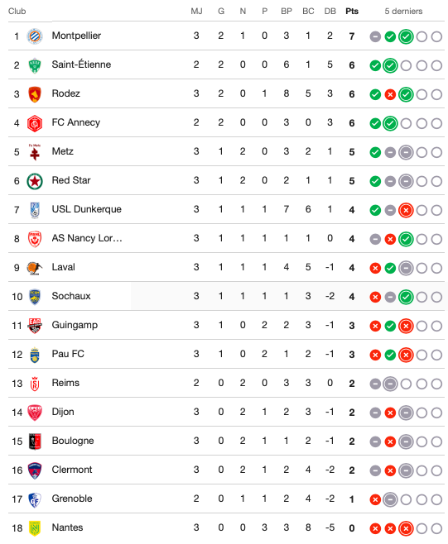448x544 pixels.
Task: Click the Laval club crest
Action: tap(35, 268)
